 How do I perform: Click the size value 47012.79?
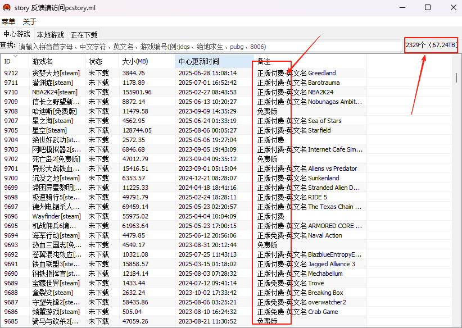tap(135, 159)
